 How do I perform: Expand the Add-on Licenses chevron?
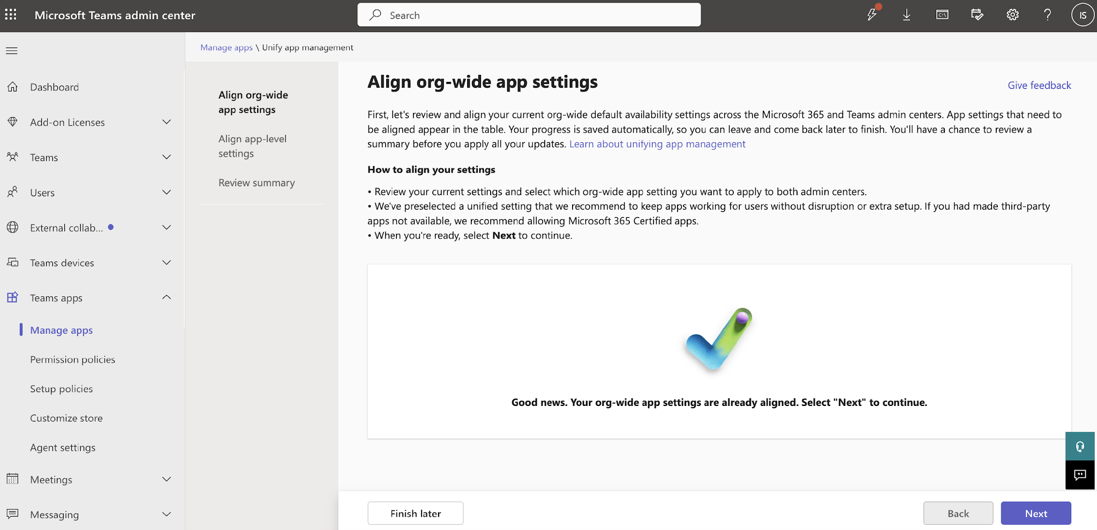click(x=167, y=122)
